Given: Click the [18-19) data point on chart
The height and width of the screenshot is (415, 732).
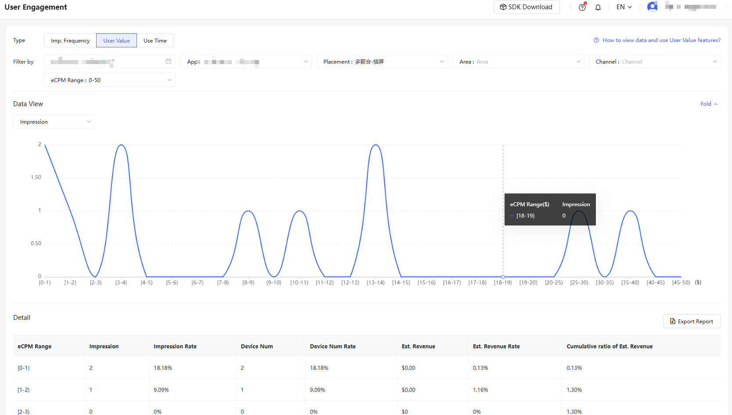Looking at the screenshot, I should (503, 277).
